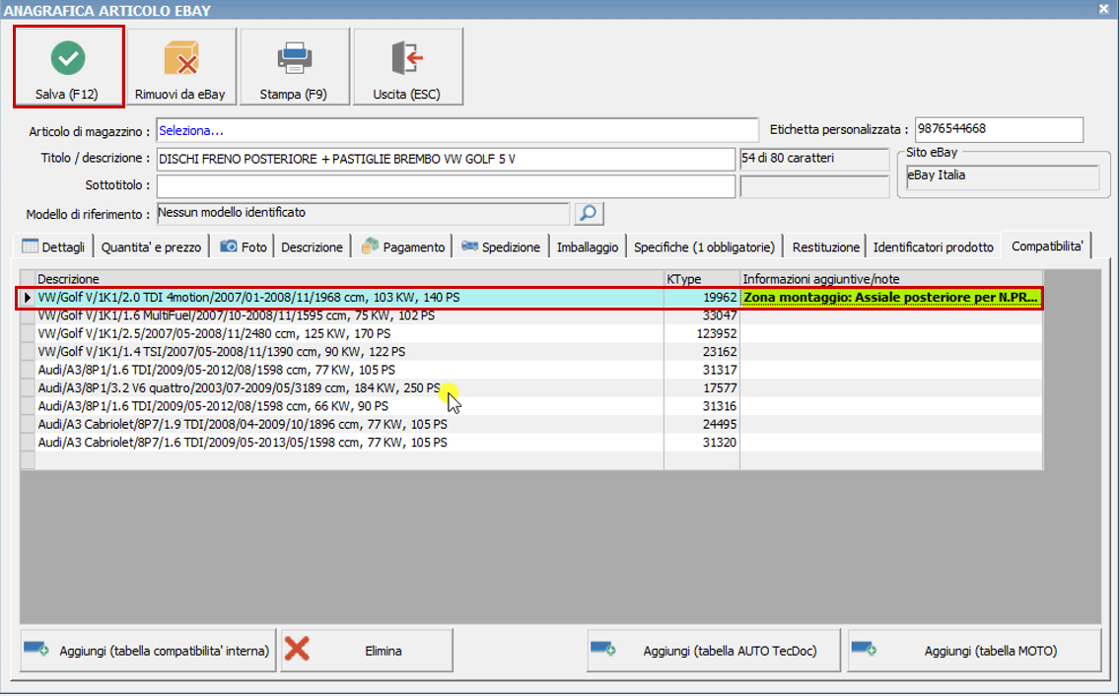The width and height of the screenshot is (1120, 696).
Task: Click the camera icon on Foto tab
Action: click(x=229, y=245)
